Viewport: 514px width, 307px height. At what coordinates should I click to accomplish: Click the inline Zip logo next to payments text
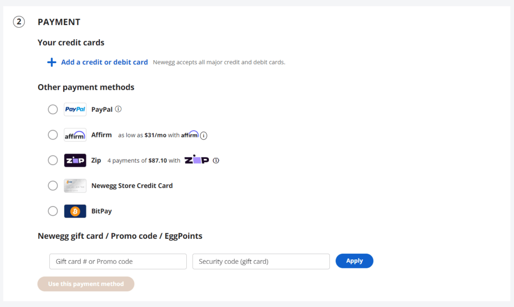(x=197, y=160)
